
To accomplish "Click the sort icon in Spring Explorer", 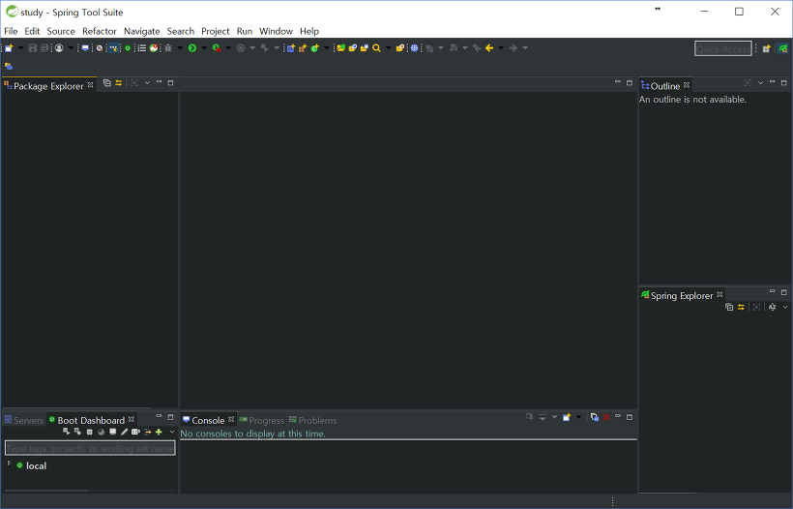I will [773, 307].
